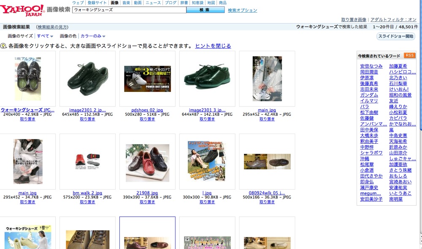
Task: Click the trending word 宮崎あおい
Action: click(400, 182)
